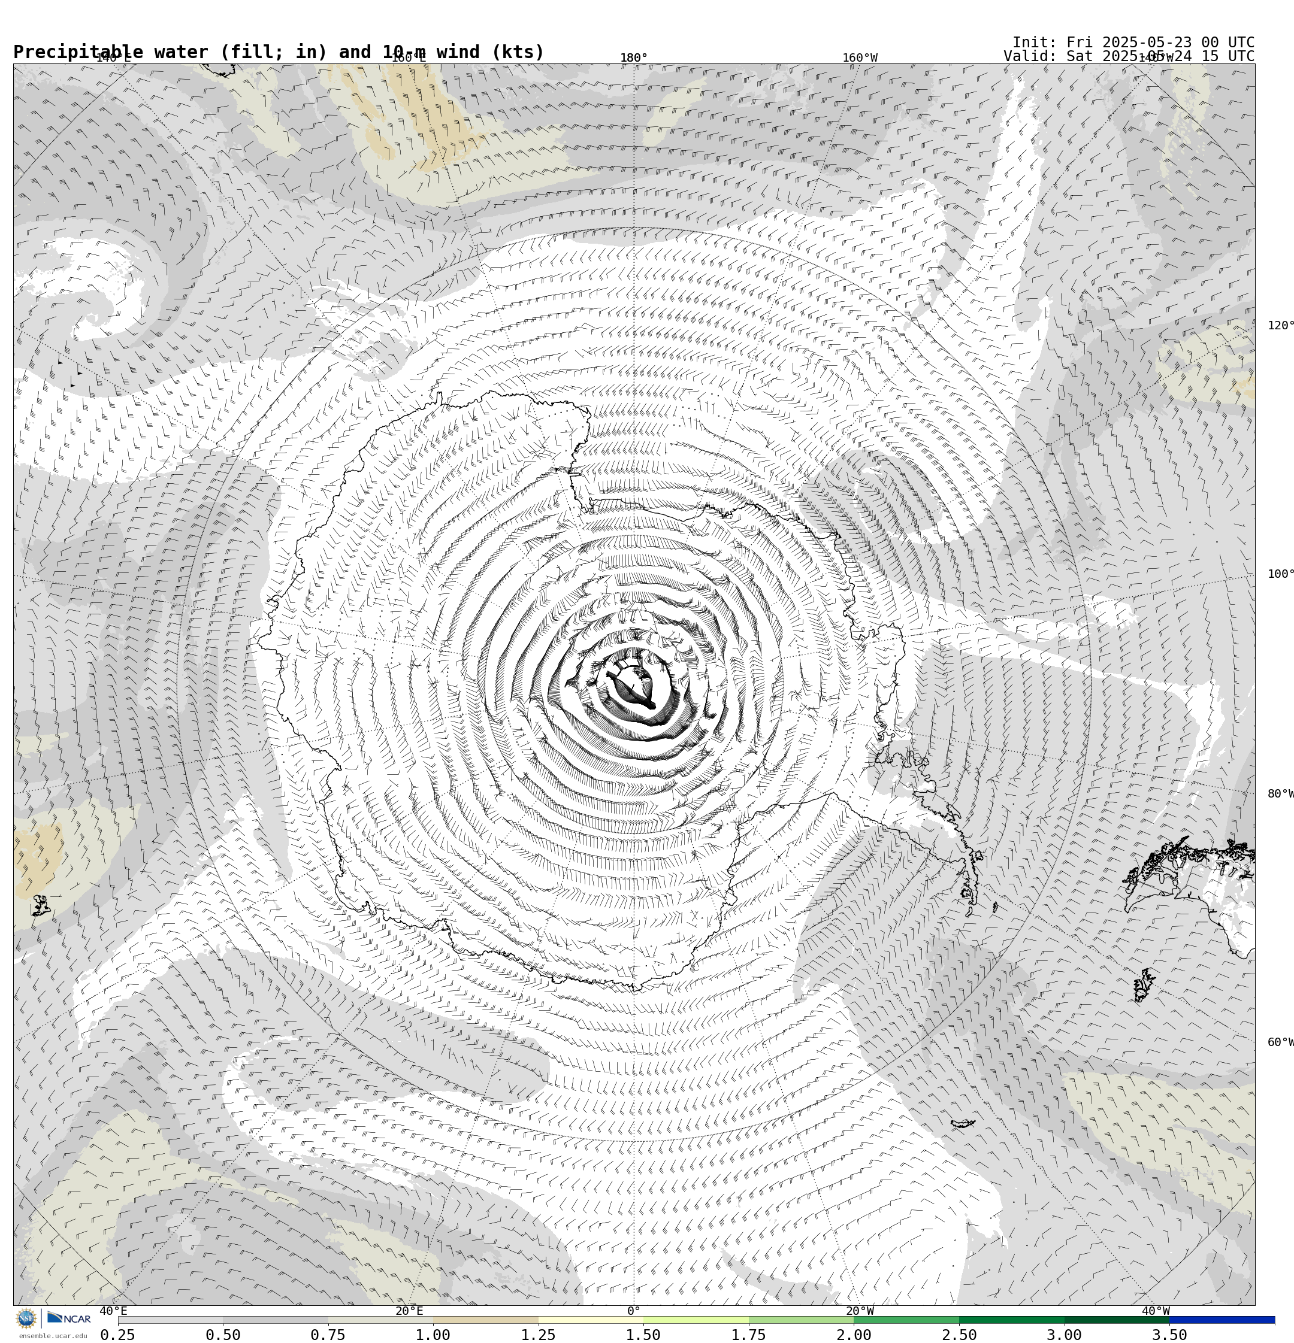The image size is (1294, 1343).
Task: Click the '20°E' longitude label at bottom
Action: pyautogui.click(x=409, y=1311)
